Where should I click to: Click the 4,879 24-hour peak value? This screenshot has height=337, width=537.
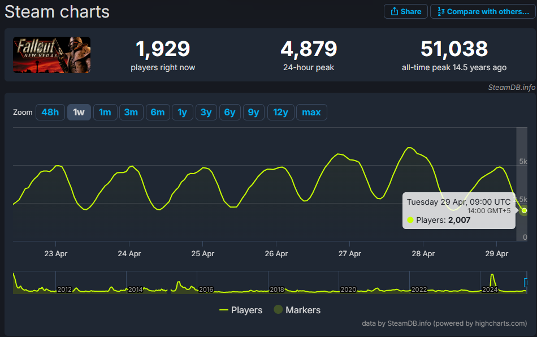[309, 49]
